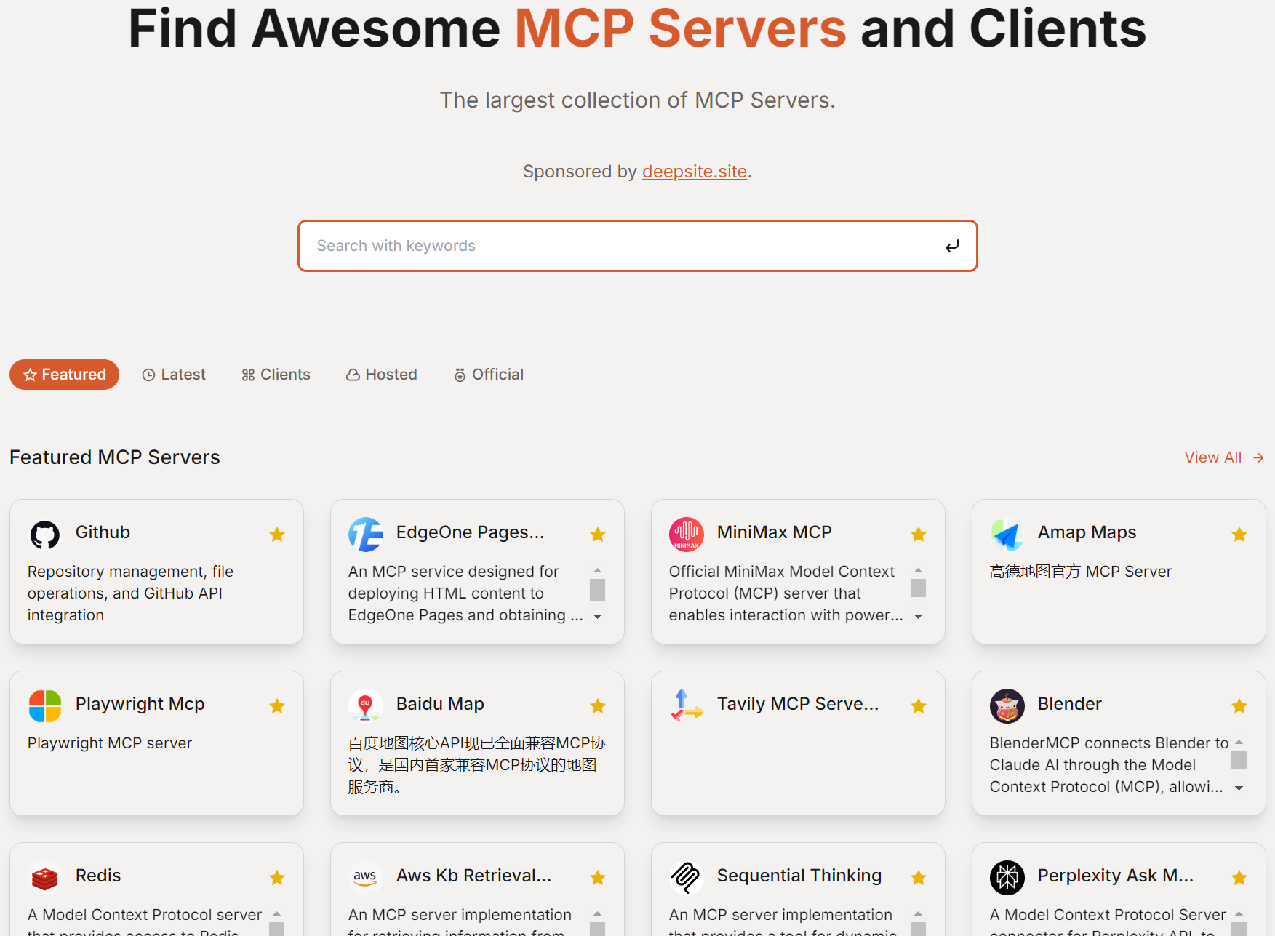Viewport: 1275px width, 936px height.
Task: Open the MiniMax MCP card title
Action: [x=775, y=532]
